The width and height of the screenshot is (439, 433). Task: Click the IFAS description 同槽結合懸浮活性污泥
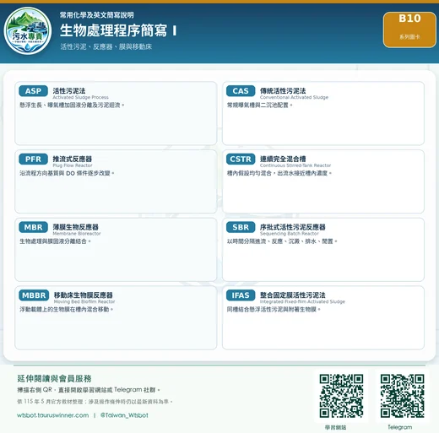coord(274,310)
